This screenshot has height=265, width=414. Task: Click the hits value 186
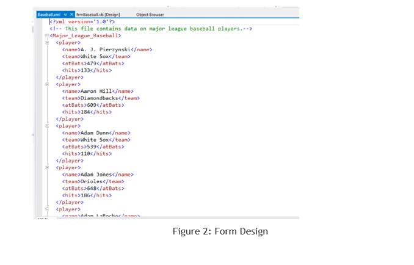pos(85,195)
